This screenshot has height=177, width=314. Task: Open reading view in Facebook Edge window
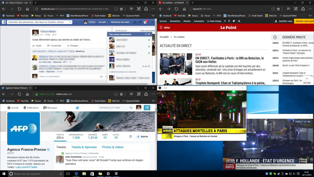(x=116, y=9)
